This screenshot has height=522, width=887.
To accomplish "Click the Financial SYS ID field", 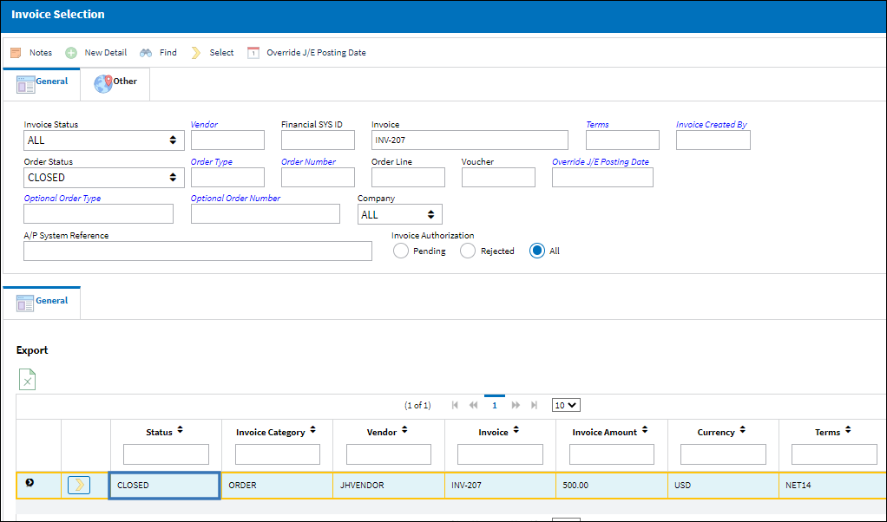I will coord(318,140).
